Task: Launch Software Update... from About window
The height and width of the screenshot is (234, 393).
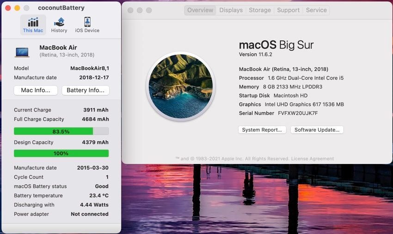Action: 317,130
